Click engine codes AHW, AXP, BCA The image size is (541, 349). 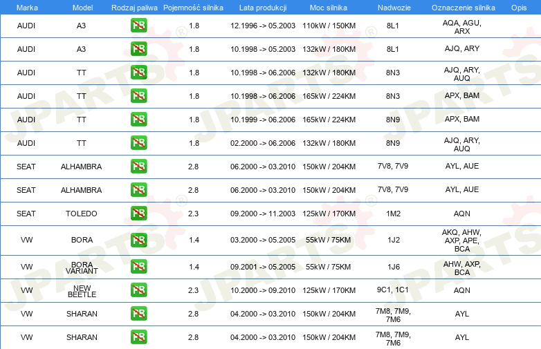pos(461,268)
